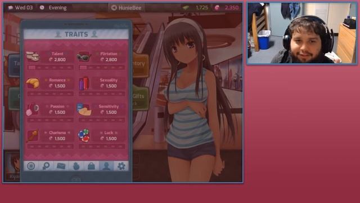Screen dimensions: 360x203
Task: Open the HunieBee phone button
Action: point(126,7)
